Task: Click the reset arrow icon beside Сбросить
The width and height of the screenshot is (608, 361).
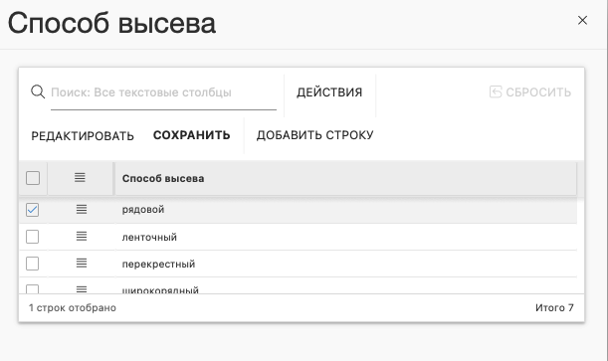Action: tap(496, 91)
